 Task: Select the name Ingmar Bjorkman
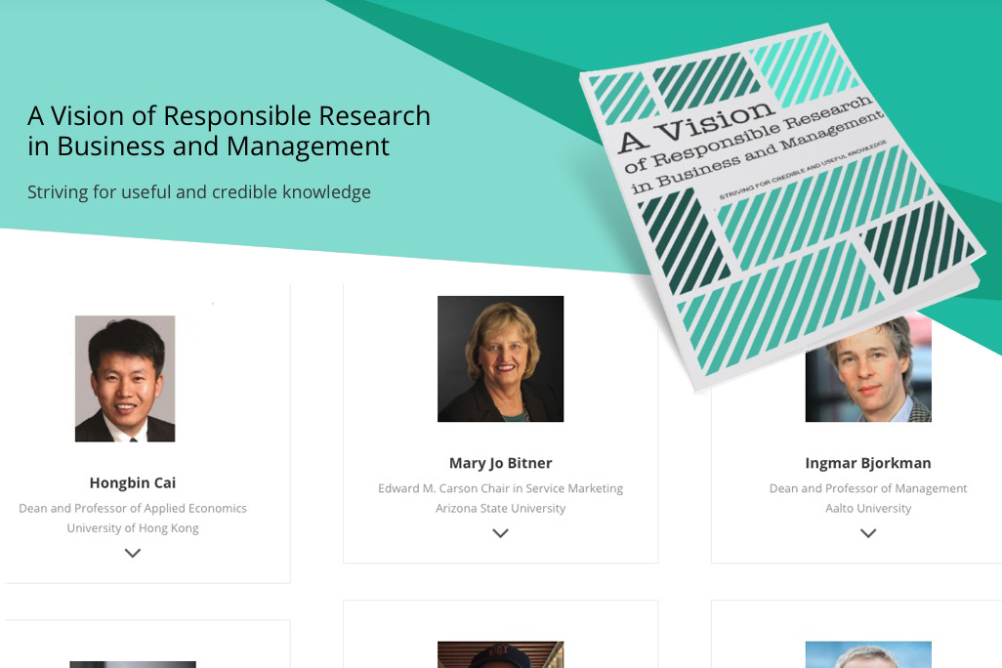click(x=868, y=463)
